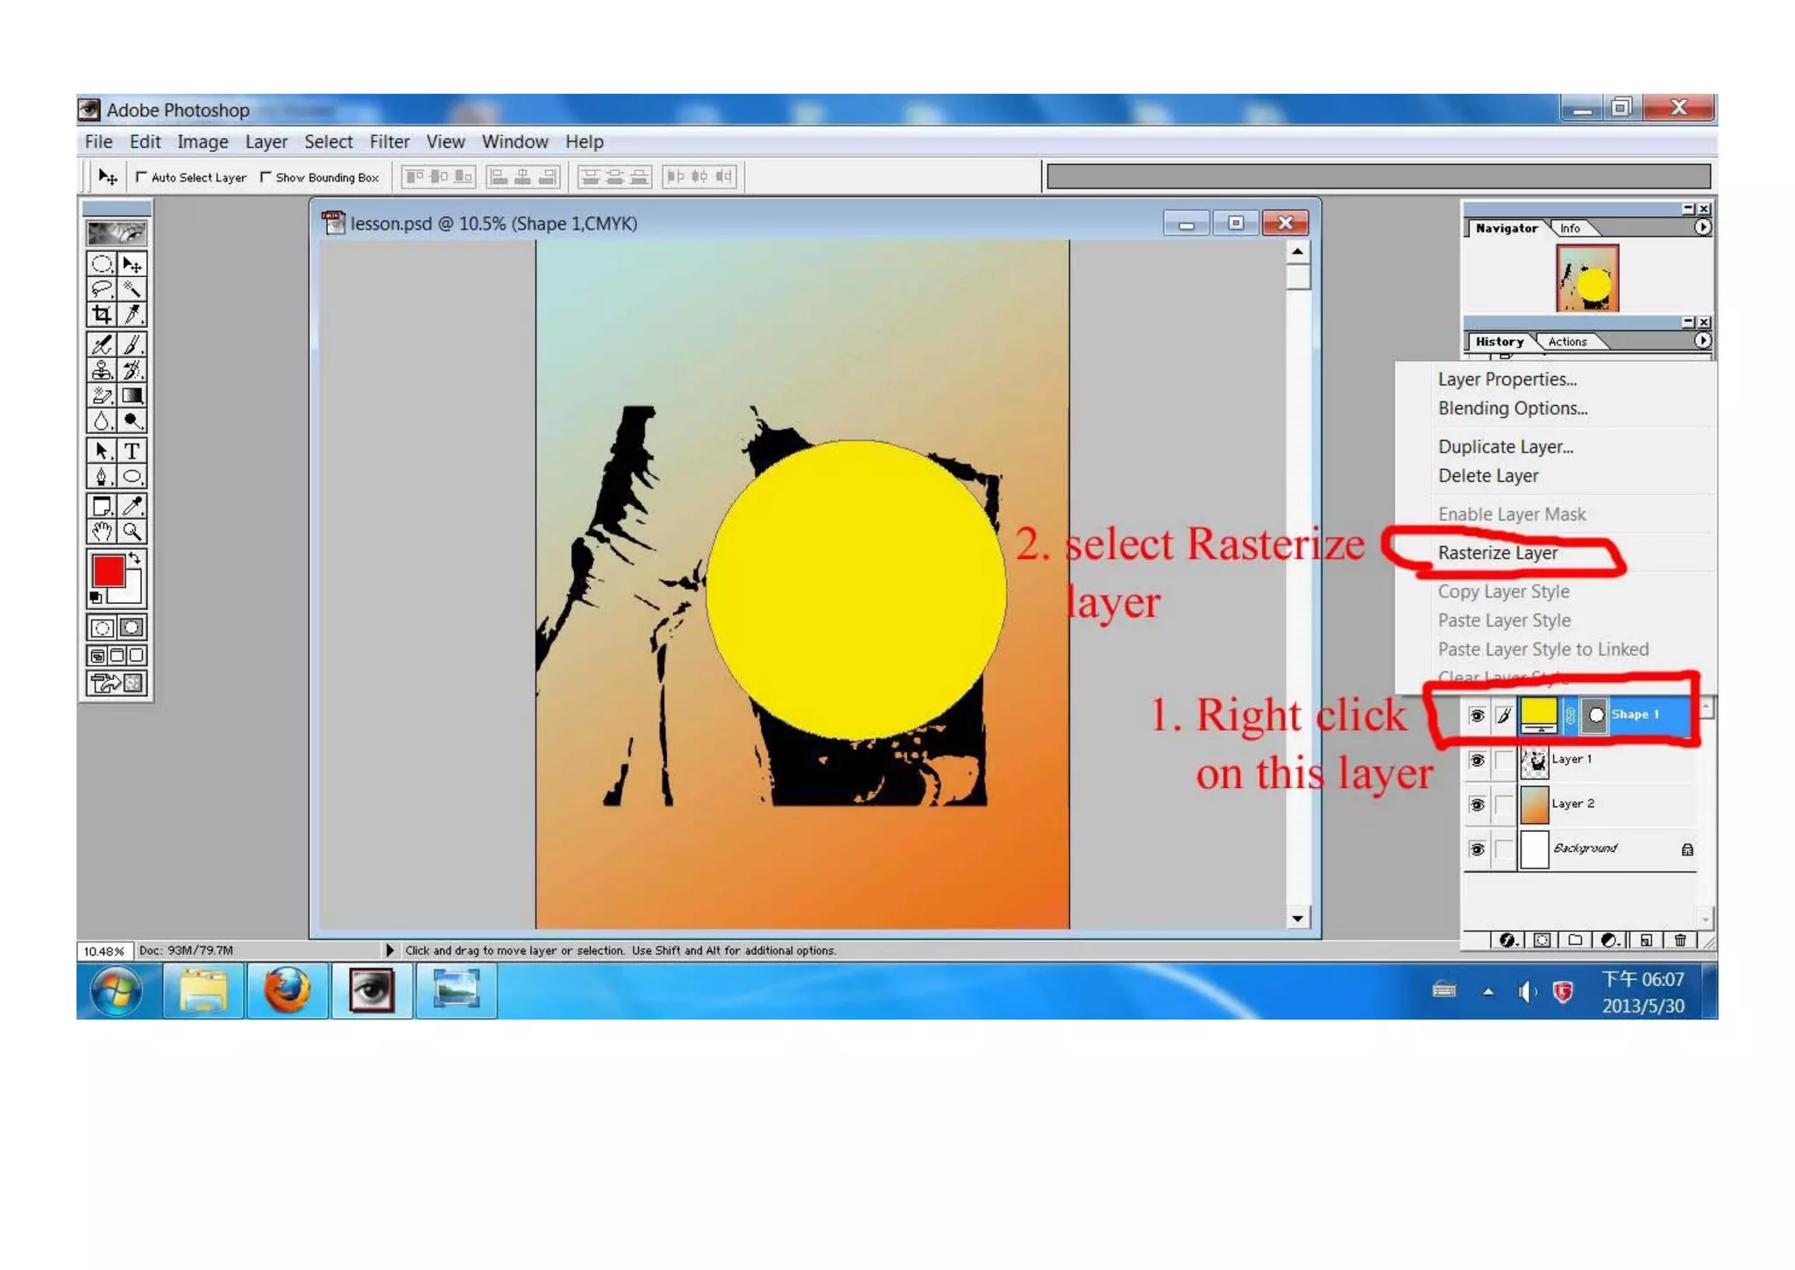1795x1270 pixels.
Task: Choose Duplicate Layer... from context menu
Action: [1506, 446]
